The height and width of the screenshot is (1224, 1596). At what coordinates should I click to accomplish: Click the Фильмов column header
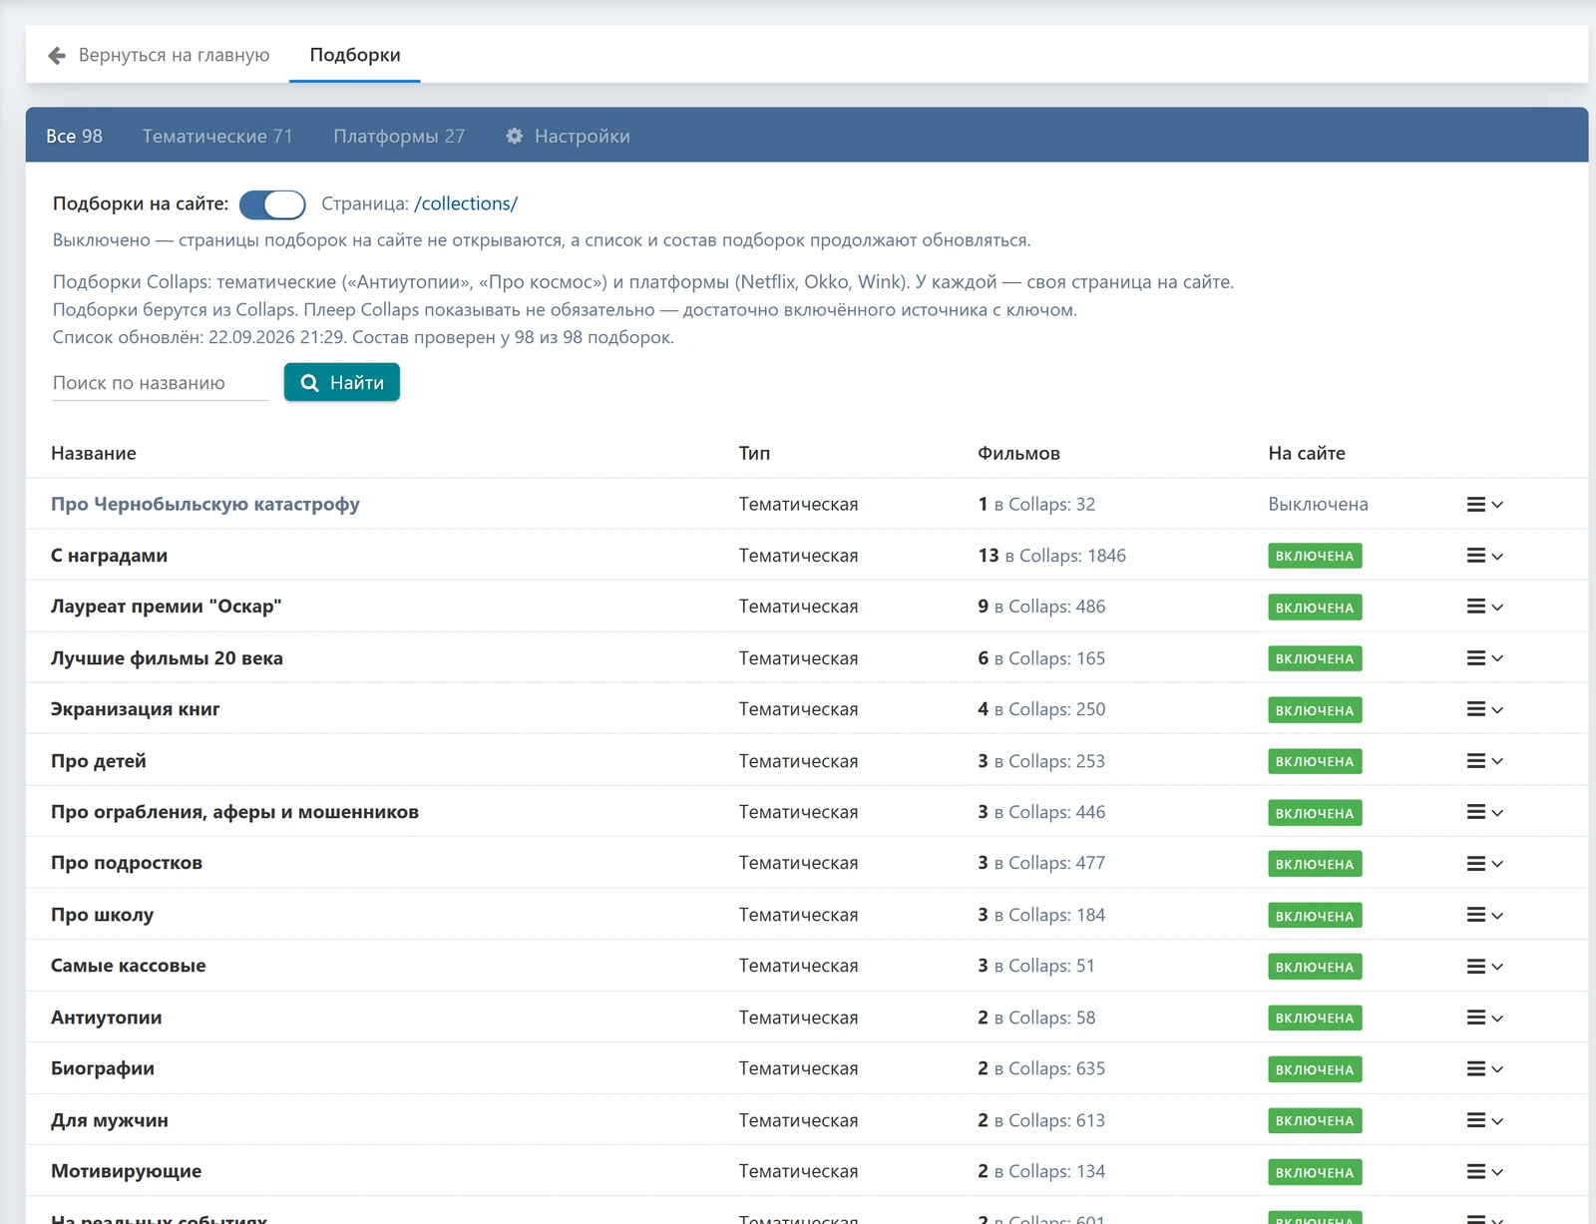[x=1018, y=454]
